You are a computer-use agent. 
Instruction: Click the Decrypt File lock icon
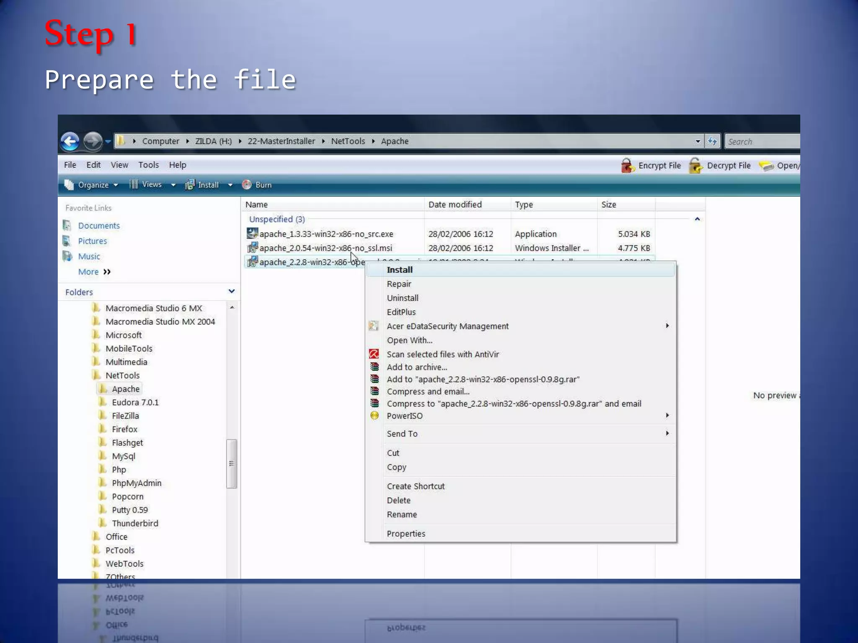(696, 165)
